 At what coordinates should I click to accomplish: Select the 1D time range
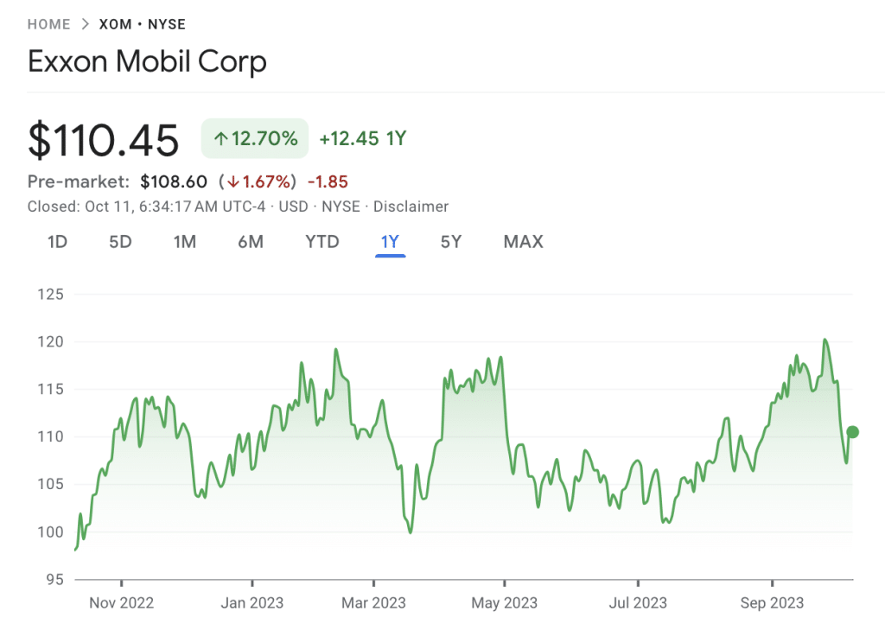coord(56,242)
